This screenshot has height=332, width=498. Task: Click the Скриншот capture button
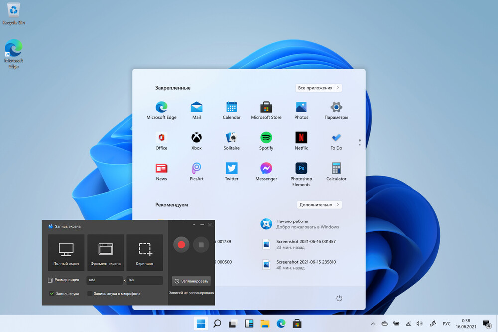(145, 252)
